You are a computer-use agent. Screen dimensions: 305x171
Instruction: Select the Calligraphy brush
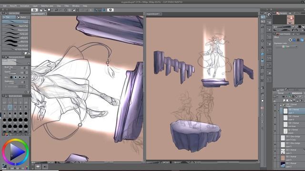coord(15,38)
